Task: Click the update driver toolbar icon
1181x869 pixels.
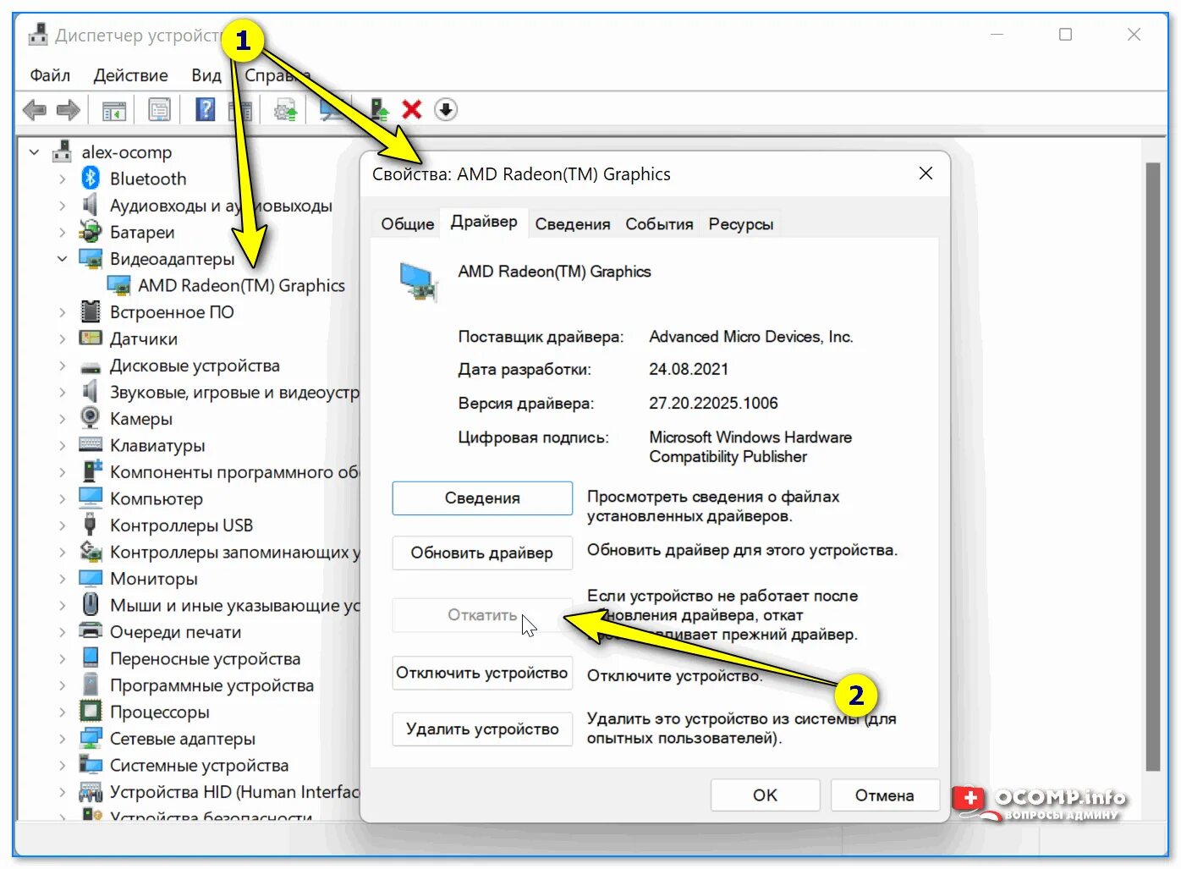Action: tap(379, 110)
